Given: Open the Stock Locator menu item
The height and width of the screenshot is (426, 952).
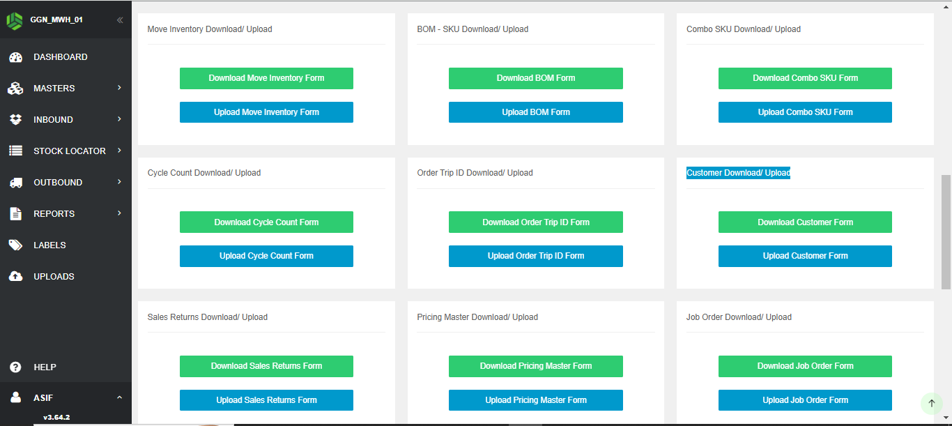Looking at the screenshot, I should click(69, 151).
